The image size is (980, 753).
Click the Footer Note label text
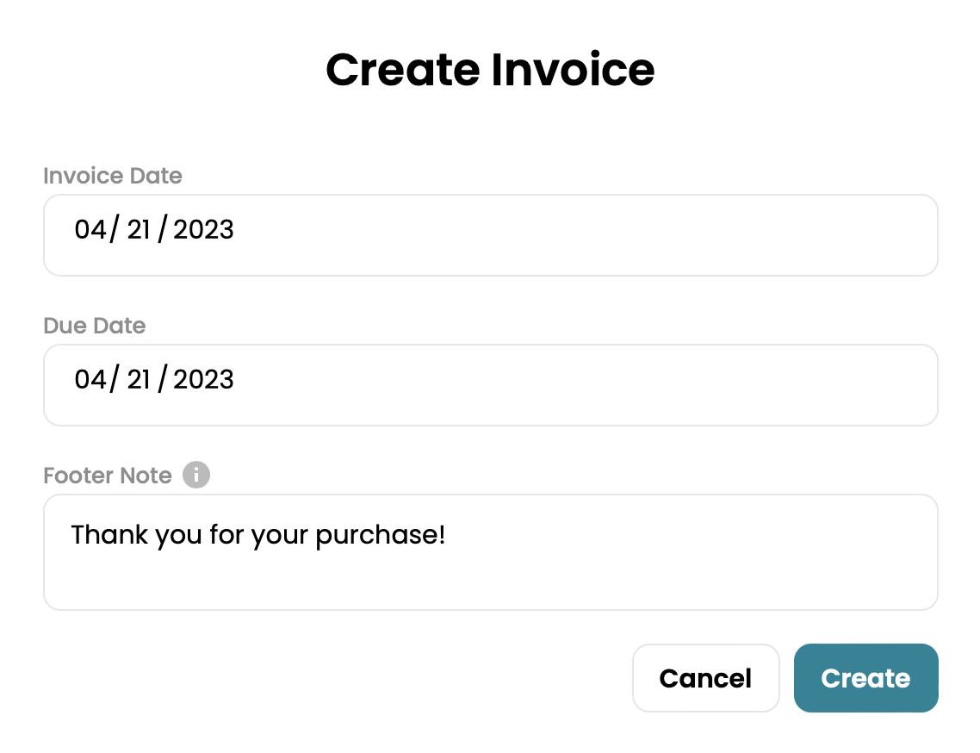tap(108, 476)
